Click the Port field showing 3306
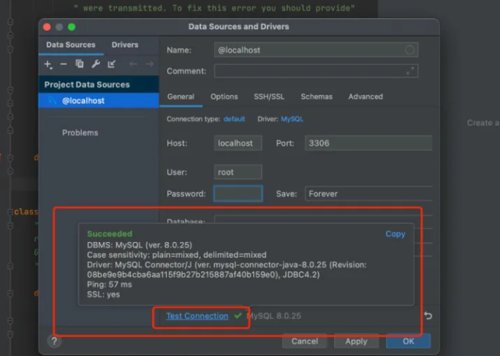The image size is (500, 356). coord(368,143)
